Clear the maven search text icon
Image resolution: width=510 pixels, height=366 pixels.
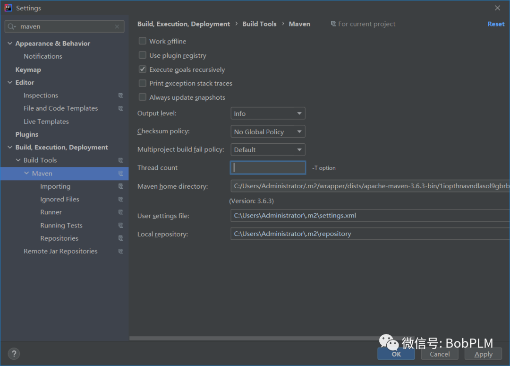click(117, 27)
